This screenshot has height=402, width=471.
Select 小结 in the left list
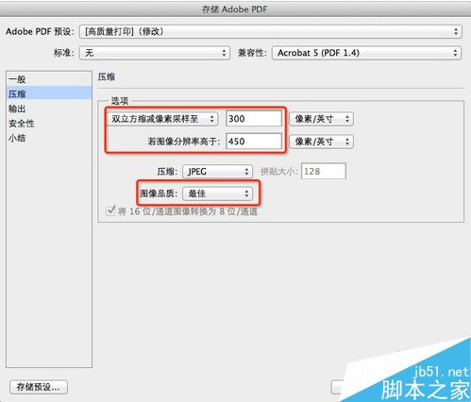click(x=49, y=138)
